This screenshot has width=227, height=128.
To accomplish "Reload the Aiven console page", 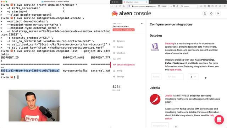I will 120,6.
